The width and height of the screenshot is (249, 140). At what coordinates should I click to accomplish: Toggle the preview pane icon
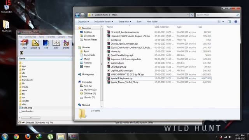[229, 22]
